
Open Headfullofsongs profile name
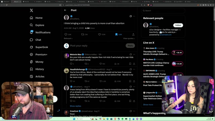coord(77,70)
